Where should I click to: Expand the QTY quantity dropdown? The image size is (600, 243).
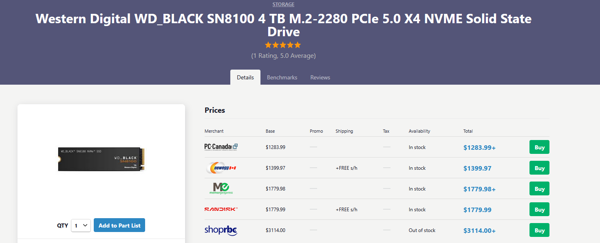(81, 225)
